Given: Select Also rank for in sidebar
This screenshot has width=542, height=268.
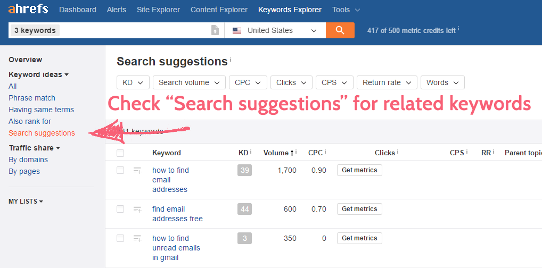Looking at the screenshot, I should click(x=30, y=122).
